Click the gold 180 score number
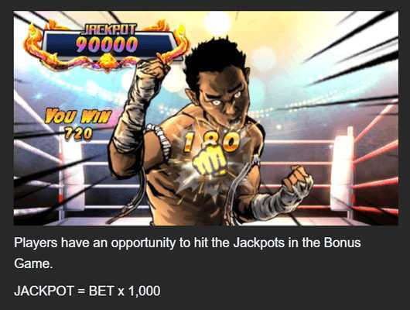 coord(213,142)
